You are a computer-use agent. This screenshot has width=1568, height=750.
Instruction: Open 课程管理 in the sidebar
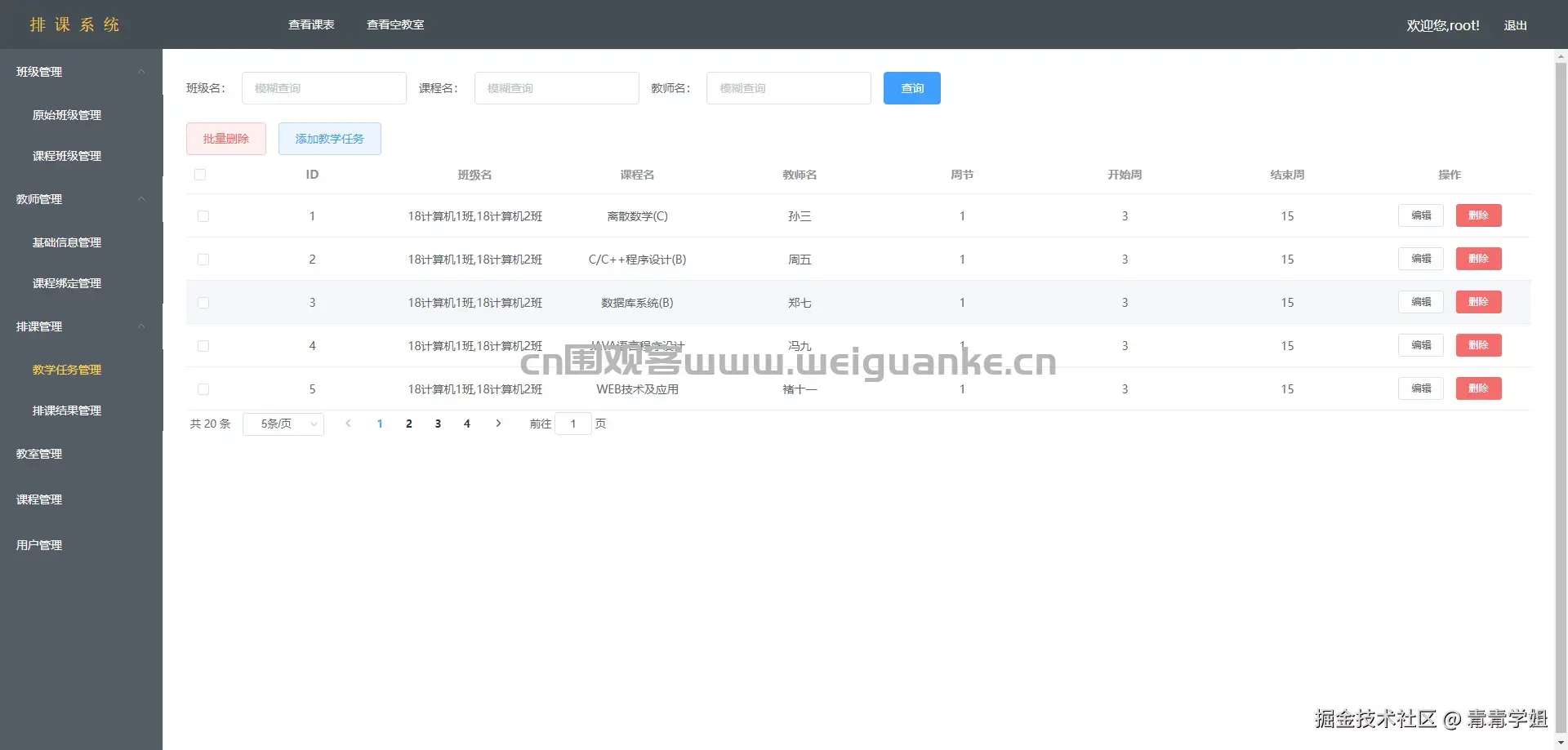tap(39, 499)
